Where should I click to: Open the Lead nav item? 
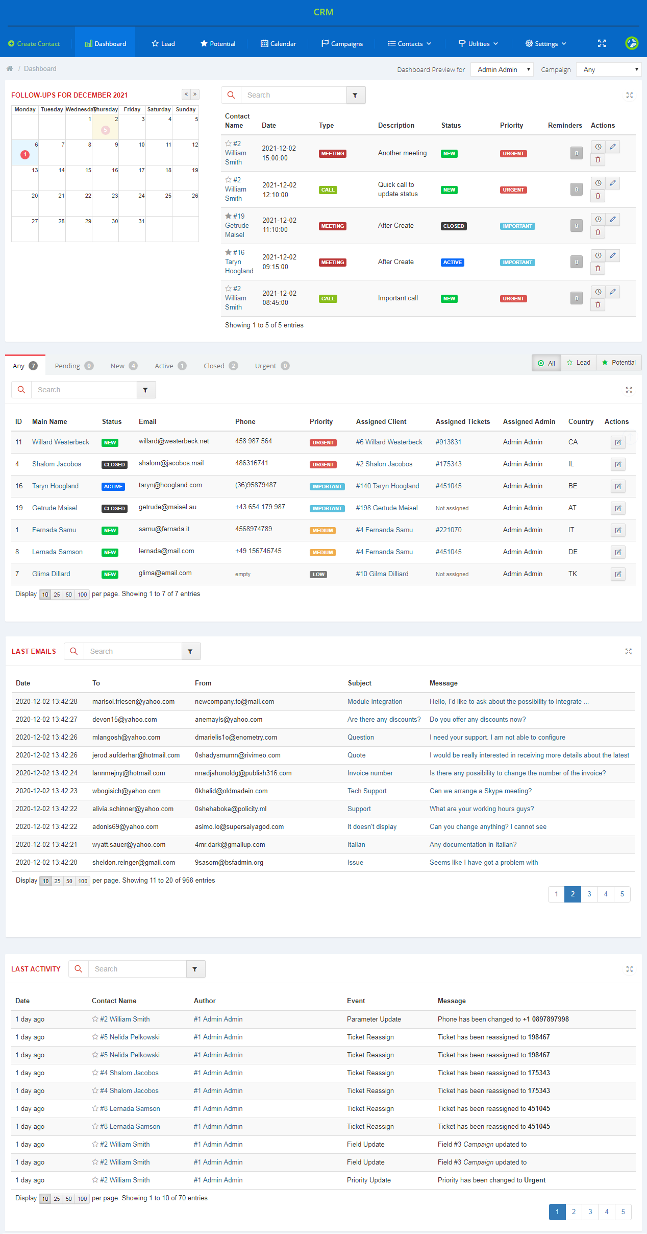163,43
